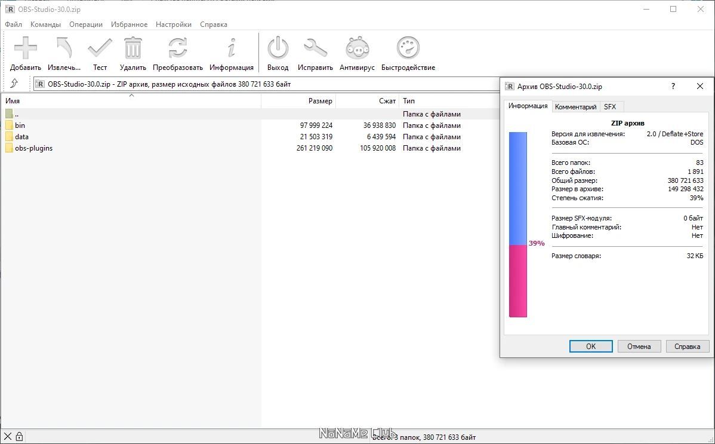Click the Общий размер value 380 721 633
This screenshot has width=715, height=444.
tap(685, 180)
